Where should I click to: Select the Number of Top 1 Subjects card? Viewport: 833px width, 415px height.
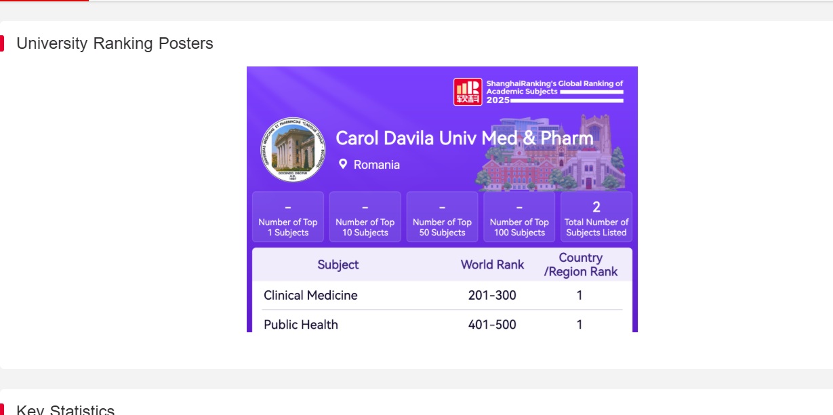(288, 217)
